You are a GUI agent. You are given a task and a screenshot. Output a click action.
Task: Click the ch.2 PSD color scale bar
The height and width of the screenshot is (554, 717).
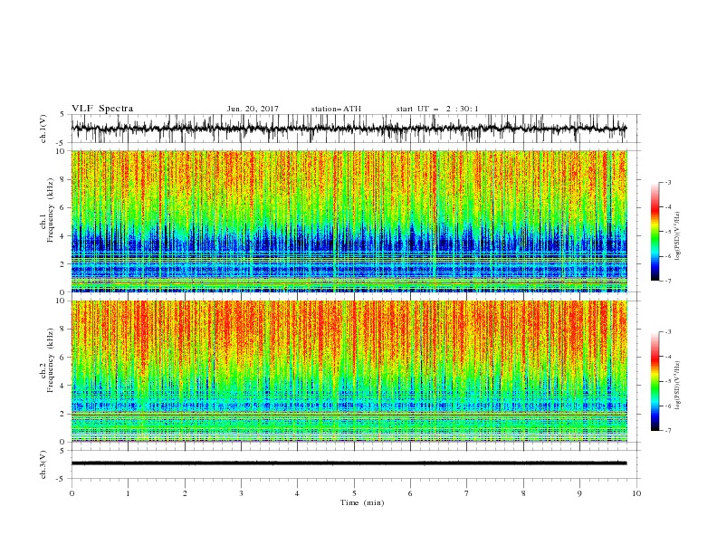(x=655, y=381)
